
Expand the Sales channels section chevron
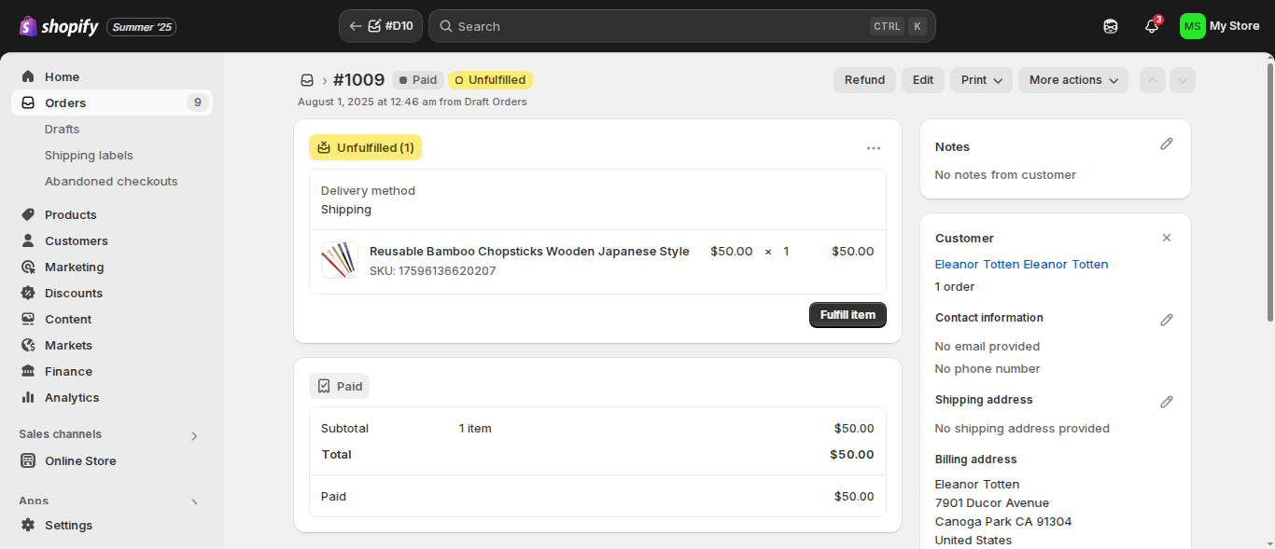pyautogui.click(x=194, y=435)
